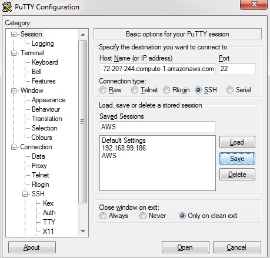Click the Save session button
Screen dimensions: 270x258
click(237, 159)
